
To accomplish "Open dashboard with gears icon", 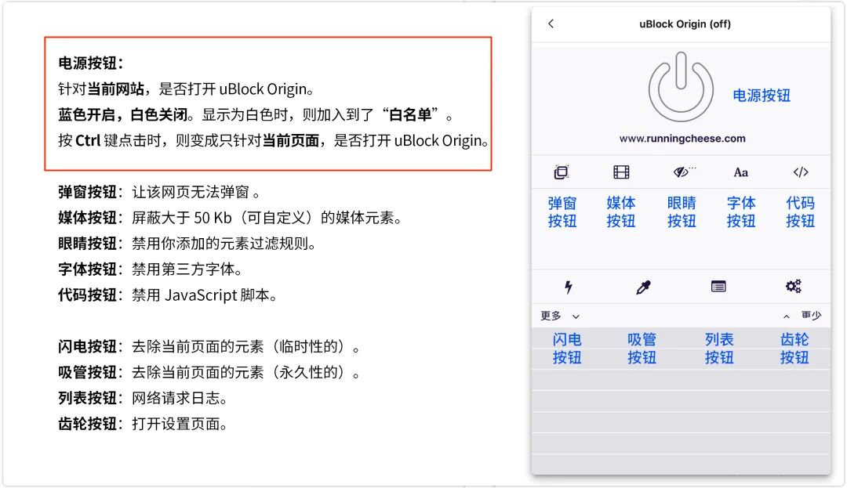I will point(794,287).
